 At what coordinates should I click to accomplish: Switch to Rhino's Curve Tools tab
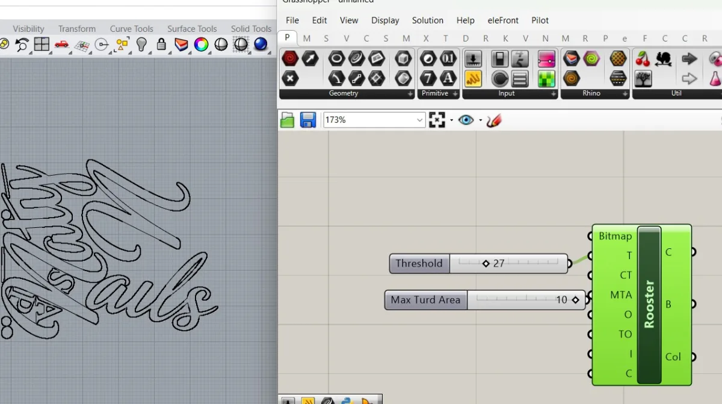(x=131, y=29)
